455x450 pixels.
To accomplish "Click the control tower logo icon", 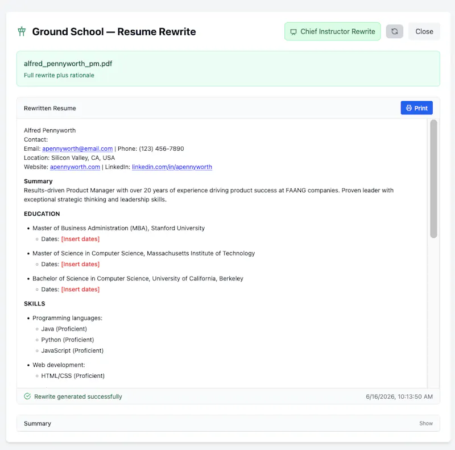I will click(22, 31).
